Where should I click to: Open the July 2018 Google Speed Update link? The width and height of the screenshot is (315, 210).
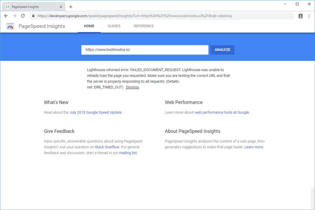point(95,112)
